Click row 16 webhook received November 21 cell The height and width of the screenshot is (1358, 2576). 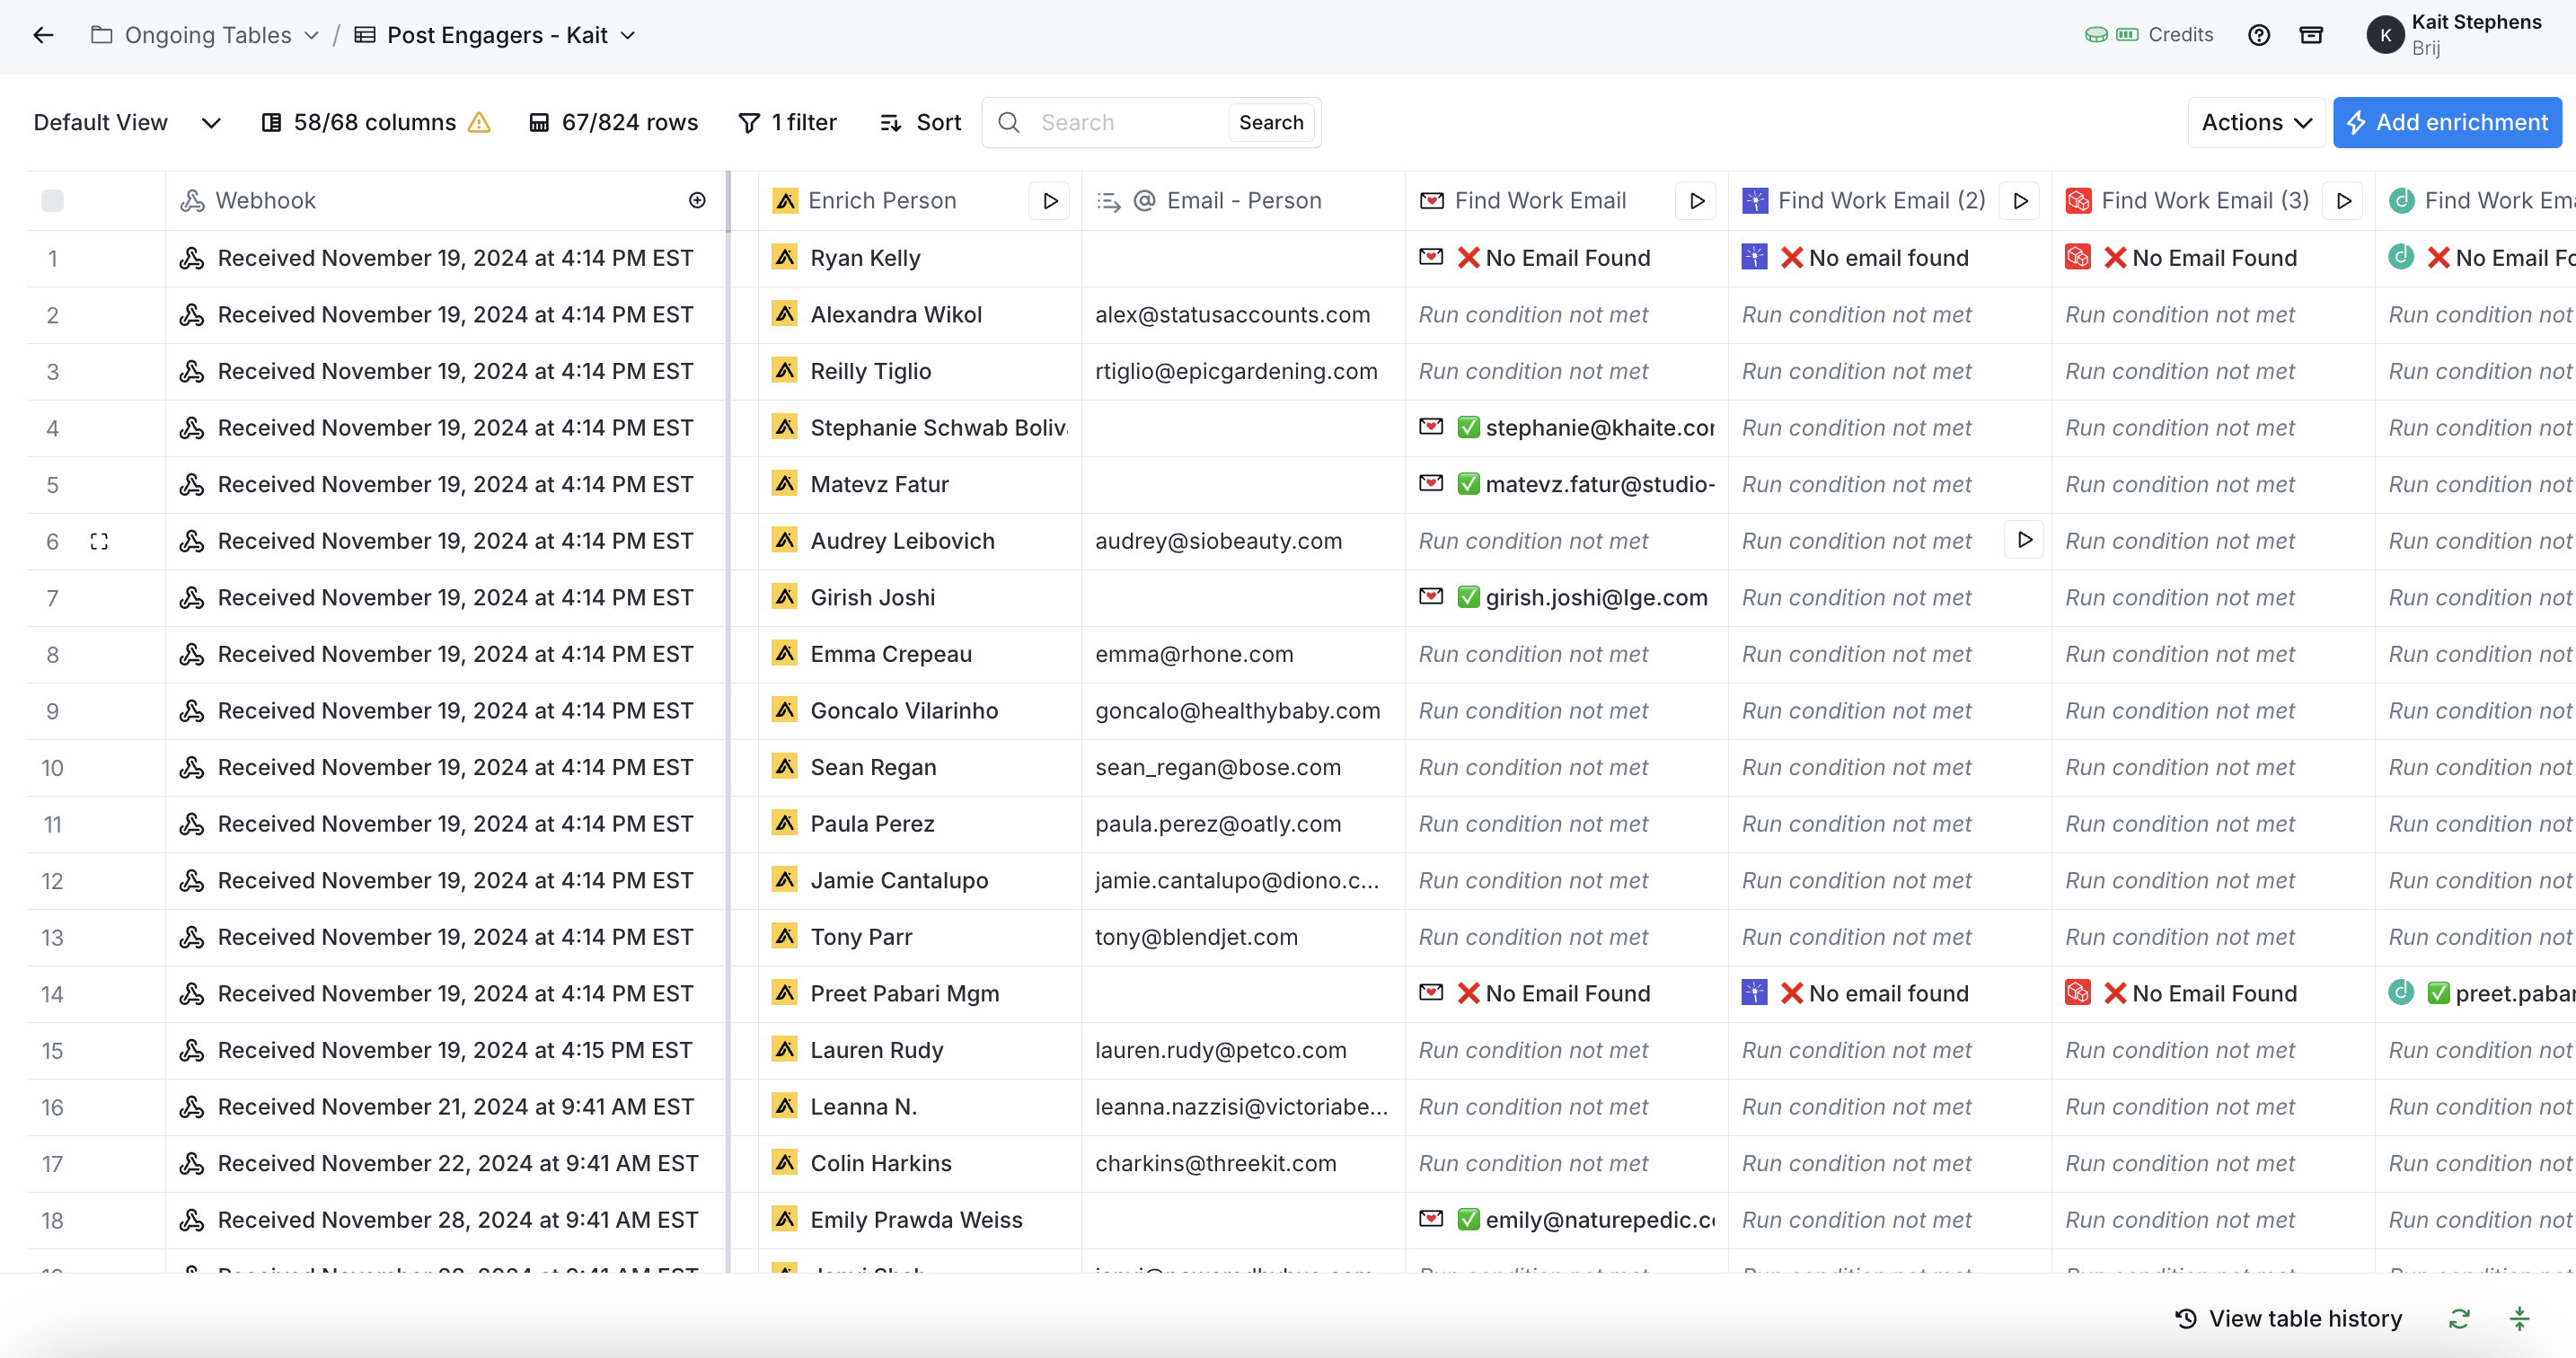446,1107
